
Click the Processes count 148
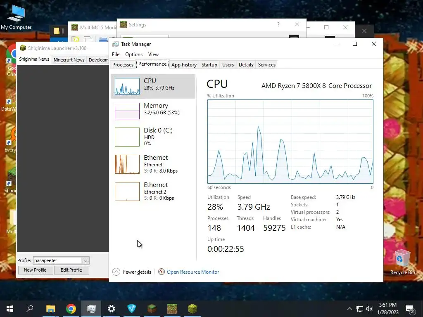(214, 228)
